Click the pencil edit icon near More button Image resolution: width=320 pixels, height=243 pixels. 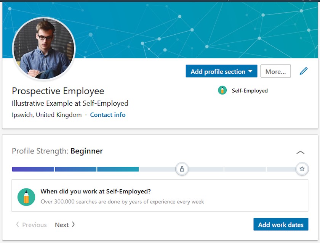(x=304, y=71)
